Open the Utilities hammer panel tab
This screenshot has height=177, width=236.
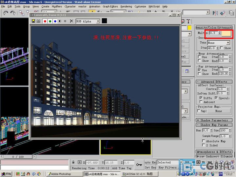pyautogui.click(x=188, y=21)
